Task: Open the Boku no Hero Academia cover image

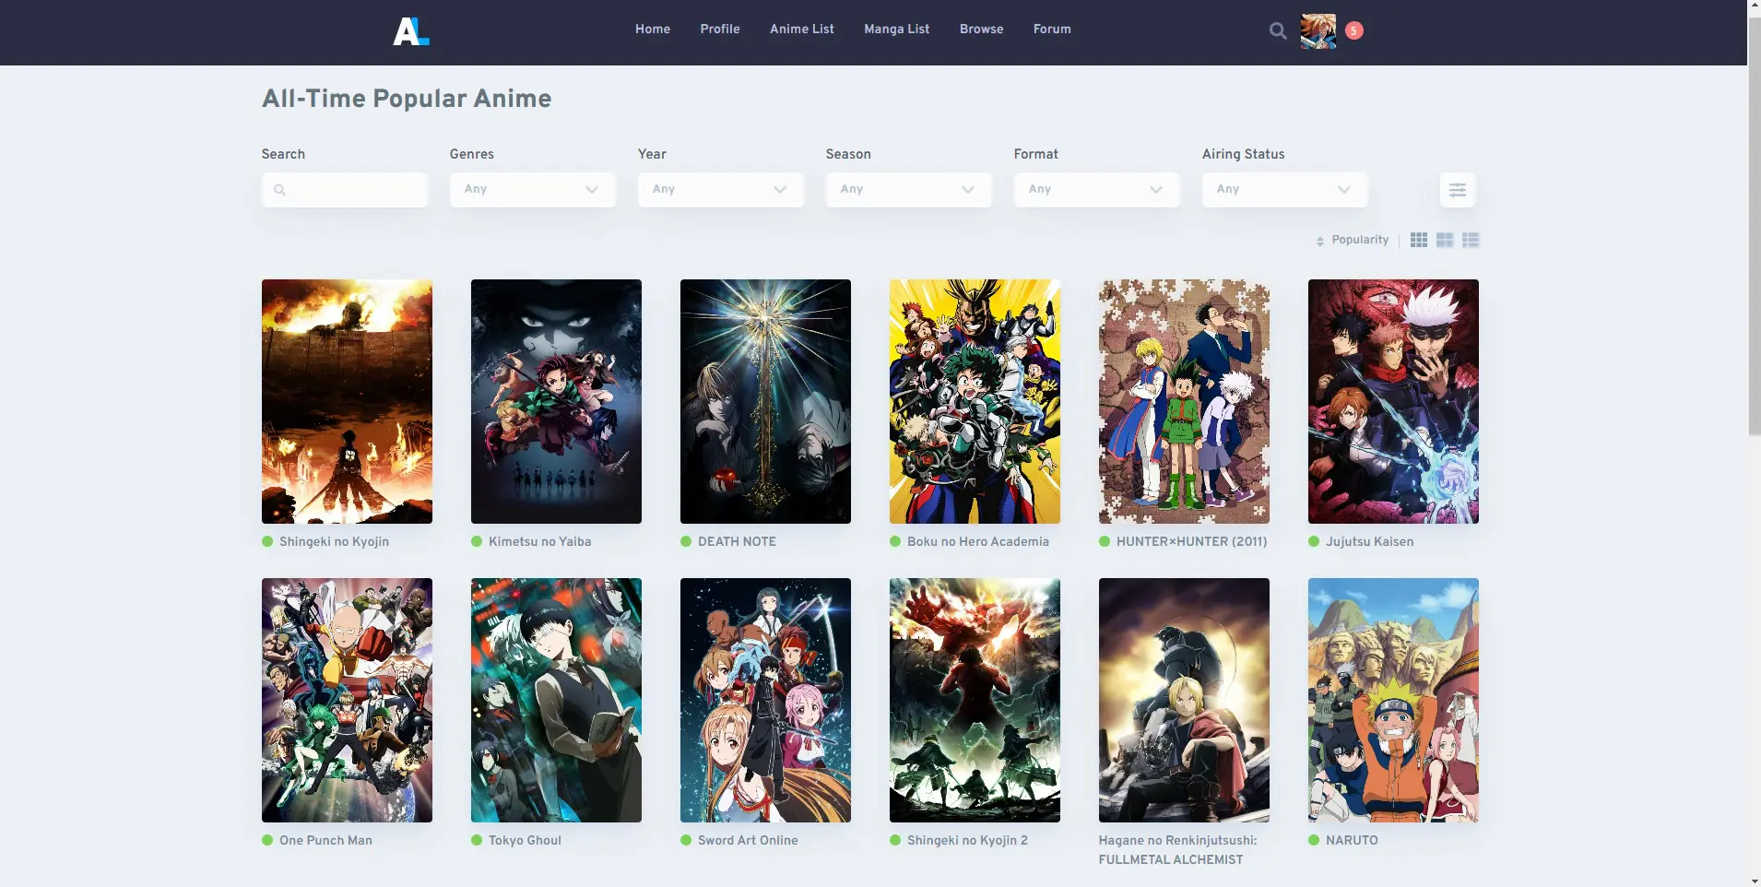Action: pyautogui.click(x=975, y=401)
